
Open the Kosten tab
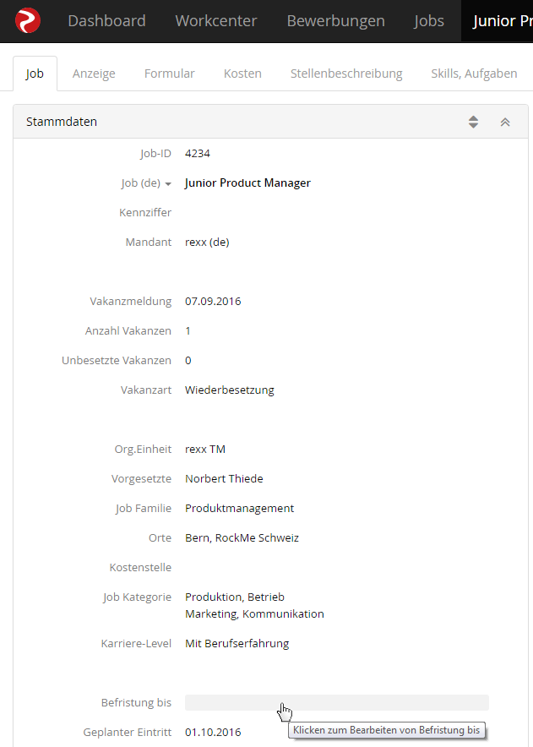point(242,74)
